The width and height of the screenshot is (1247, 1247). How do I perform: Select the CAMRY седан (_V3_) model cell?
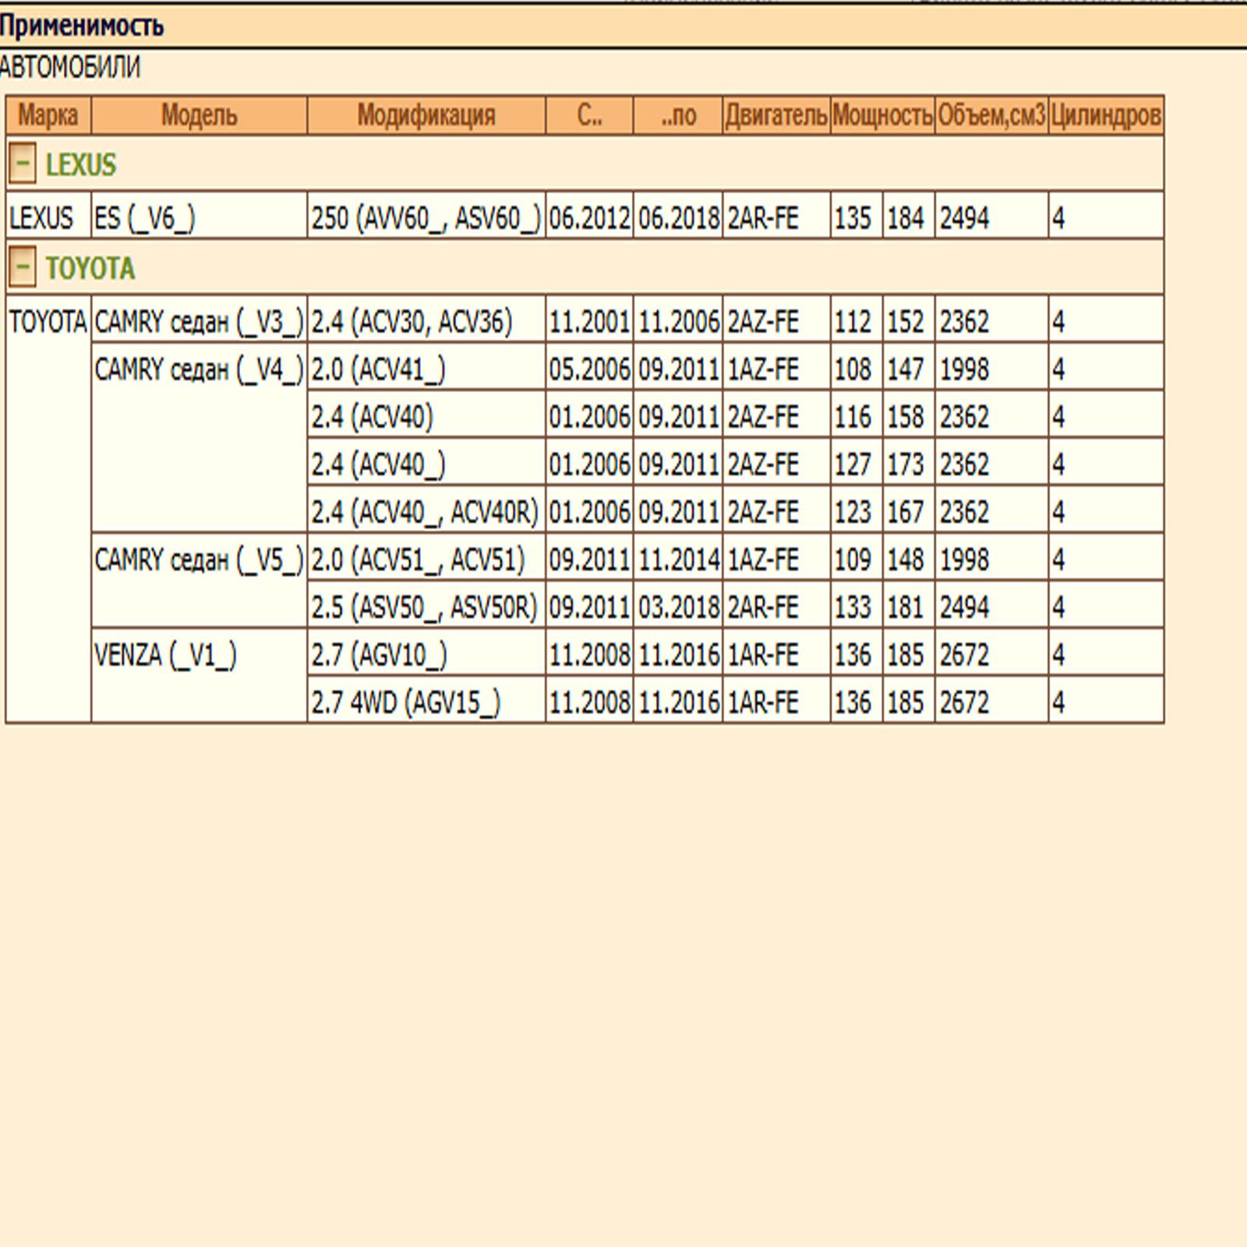[198, 321]
